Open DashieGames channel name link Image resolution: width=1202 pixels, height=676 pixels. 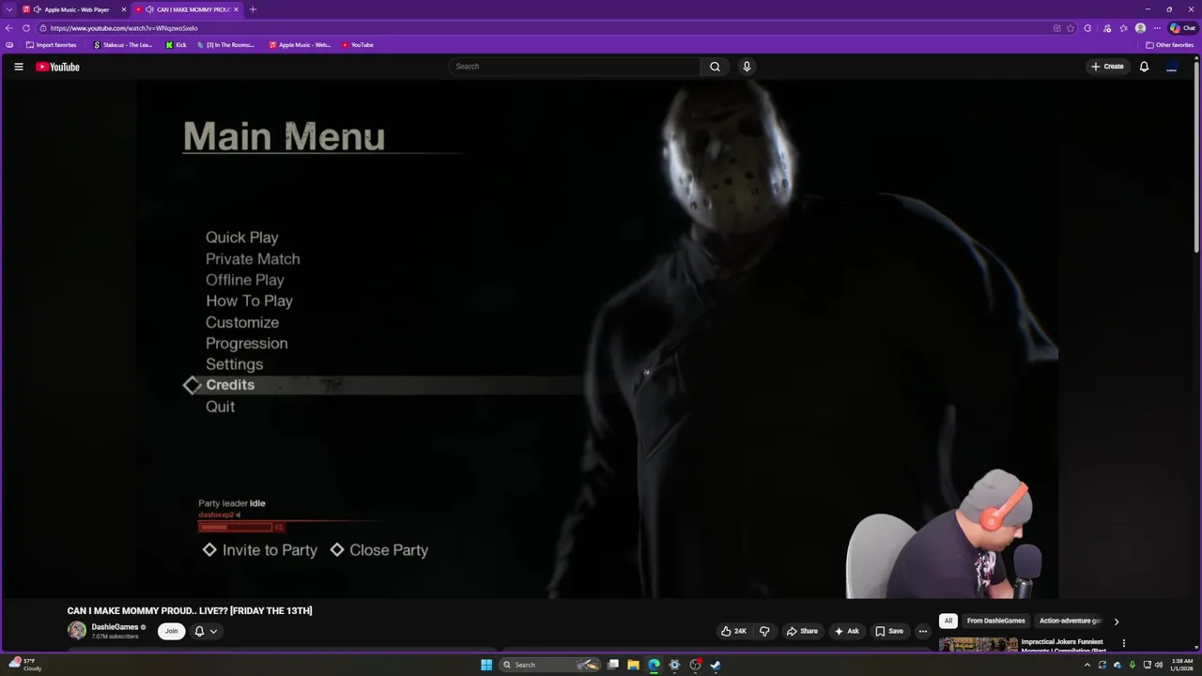(x=115, y=627)
